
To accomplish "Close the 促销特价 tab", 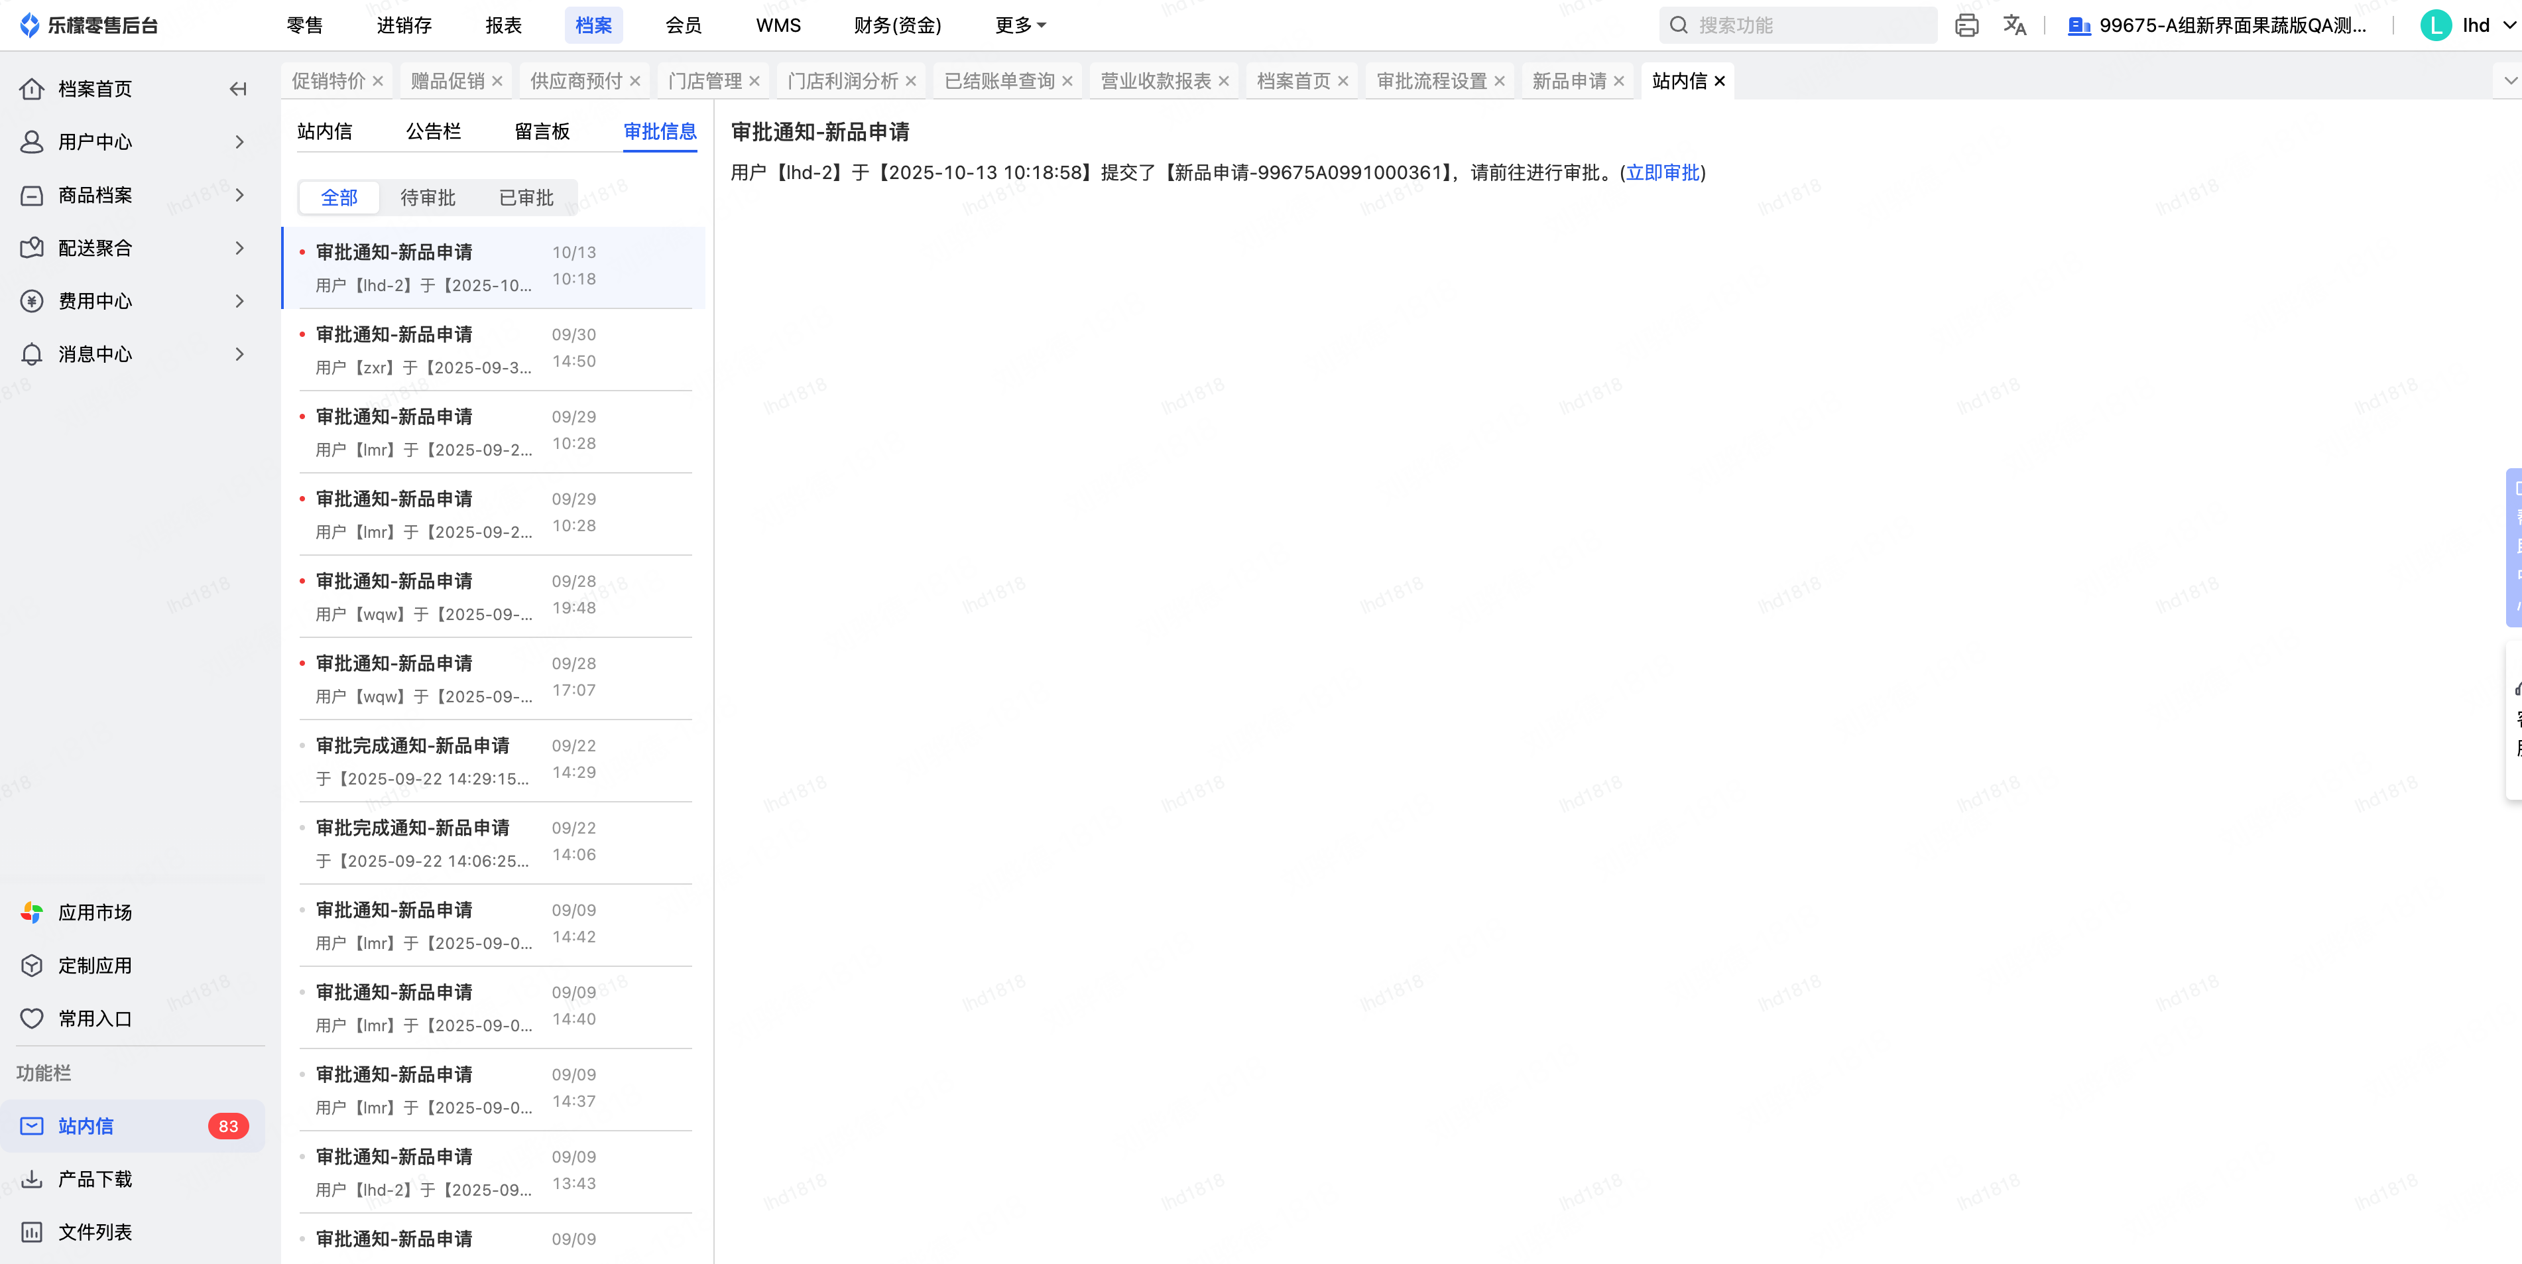I will pos(378,82).
